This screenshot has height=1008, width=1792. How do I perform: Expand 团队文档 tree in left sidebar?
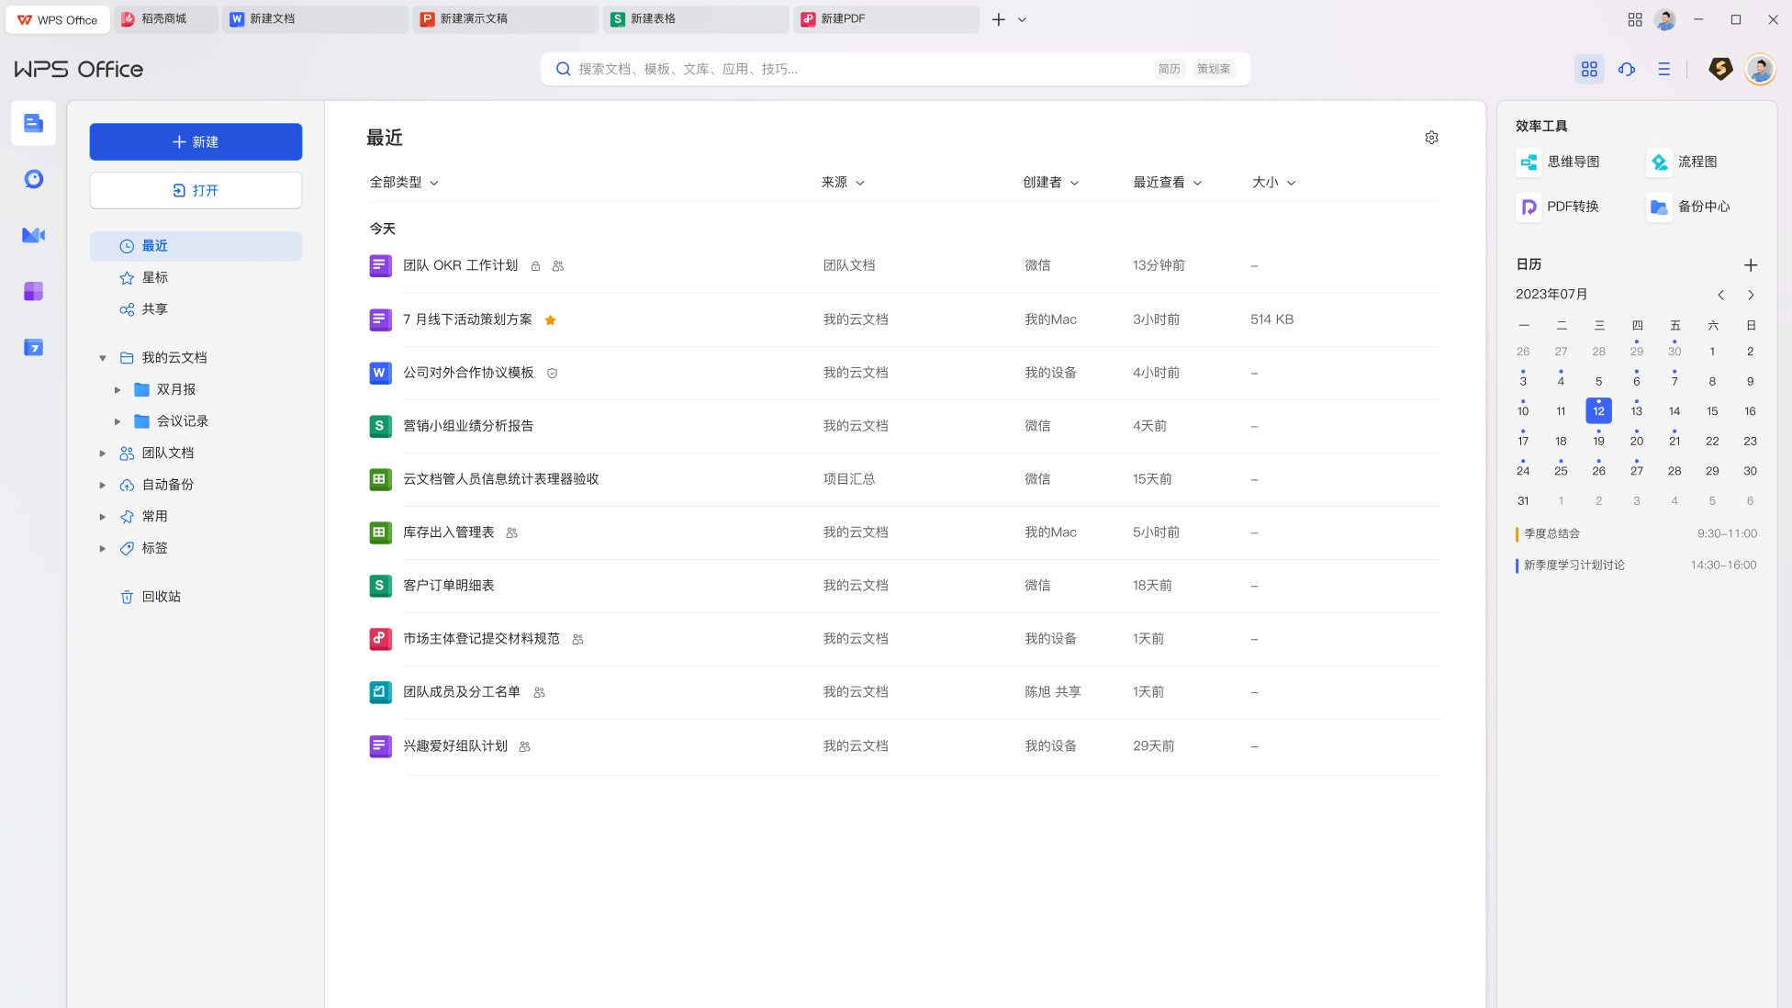102,453
